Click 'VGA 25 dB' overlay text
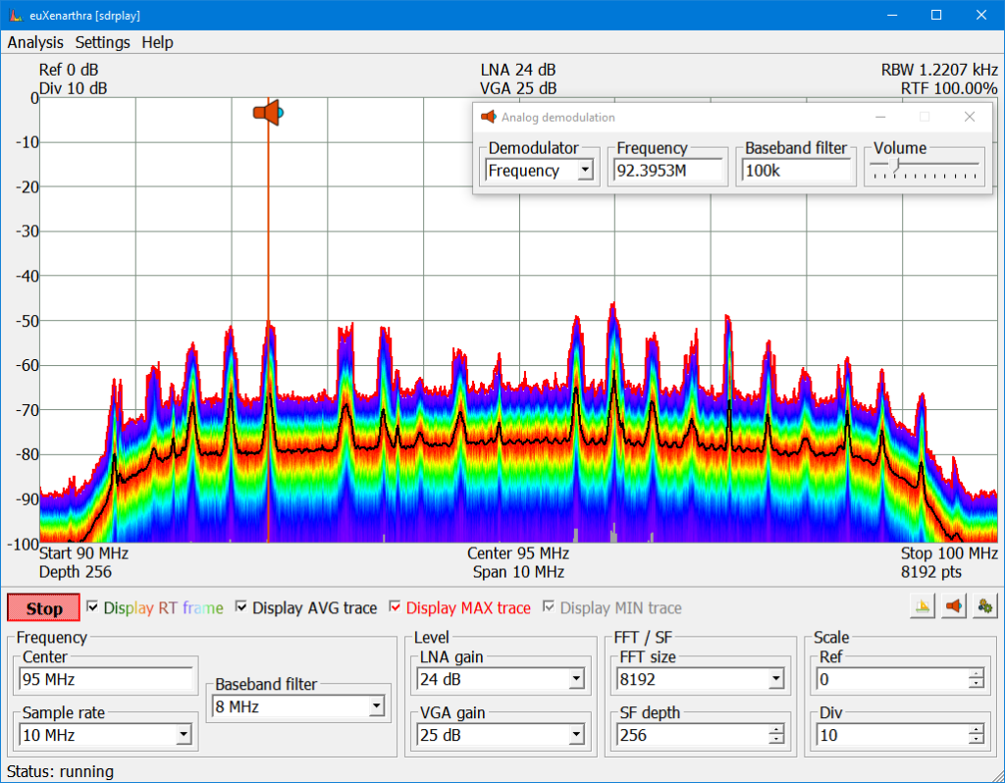The image size is (1005, 783). (518, 88)
